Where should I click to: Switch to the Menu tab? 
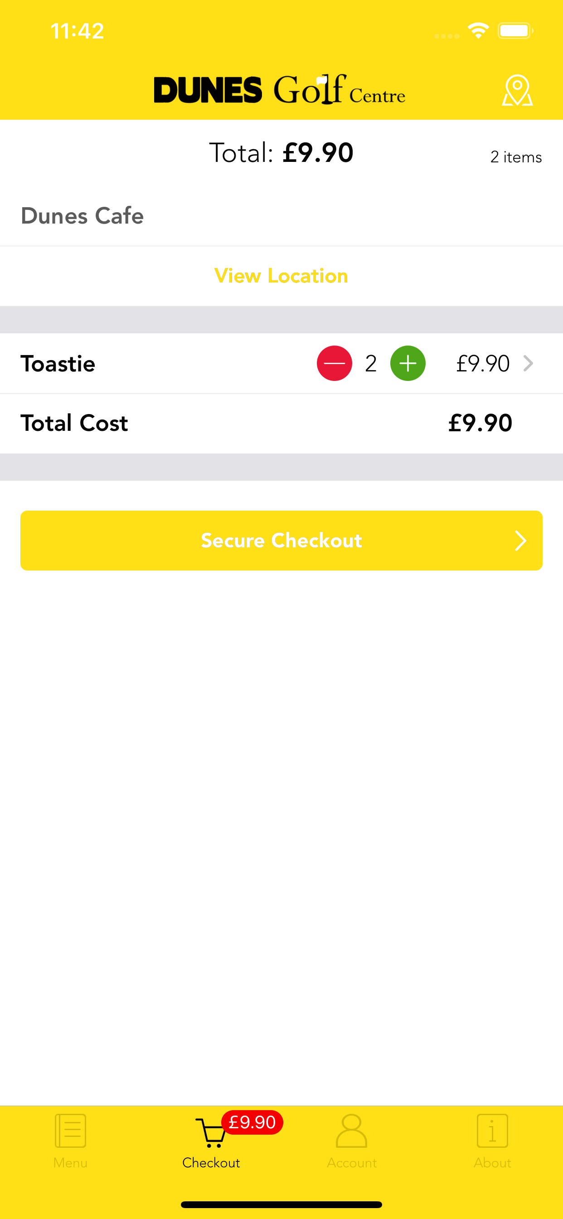pyautogui.click(x=71, y=1141)
